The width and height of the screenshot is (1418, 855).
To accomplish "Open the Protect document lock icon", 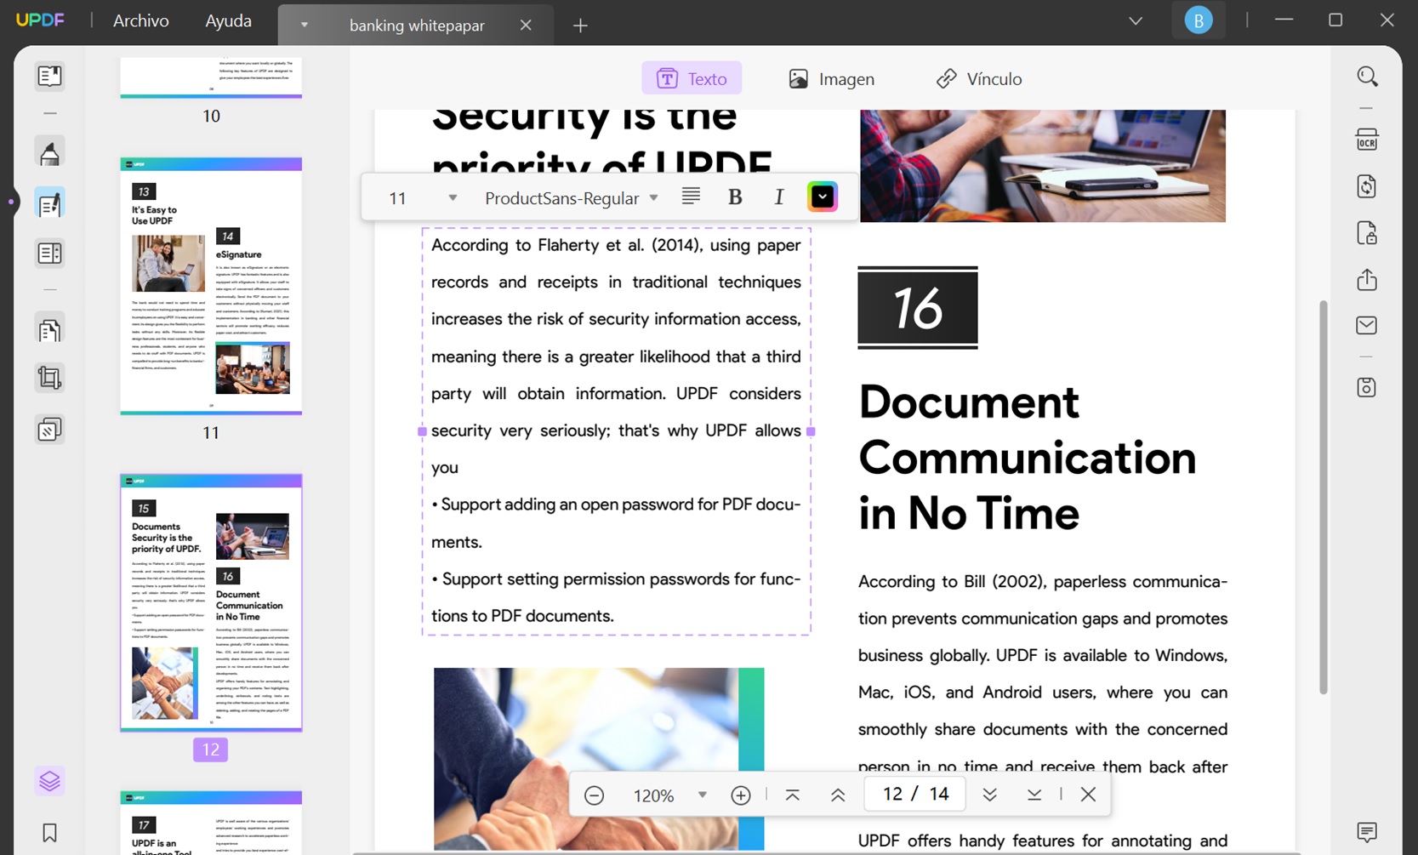I will (x=1367, y=233).
